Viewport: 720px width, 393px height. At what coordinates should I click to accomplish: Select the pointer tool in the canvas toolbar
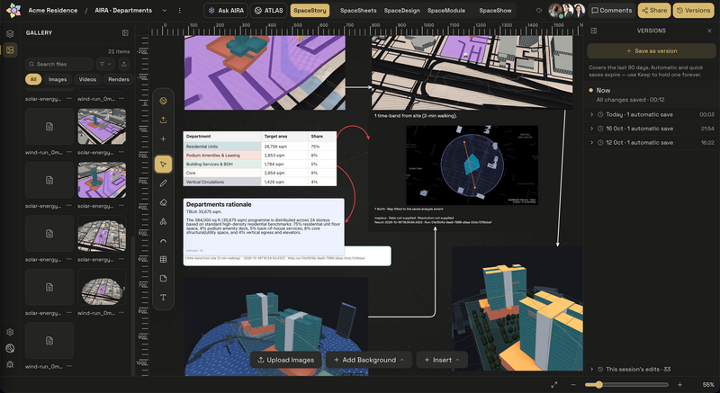click(163, 165)
